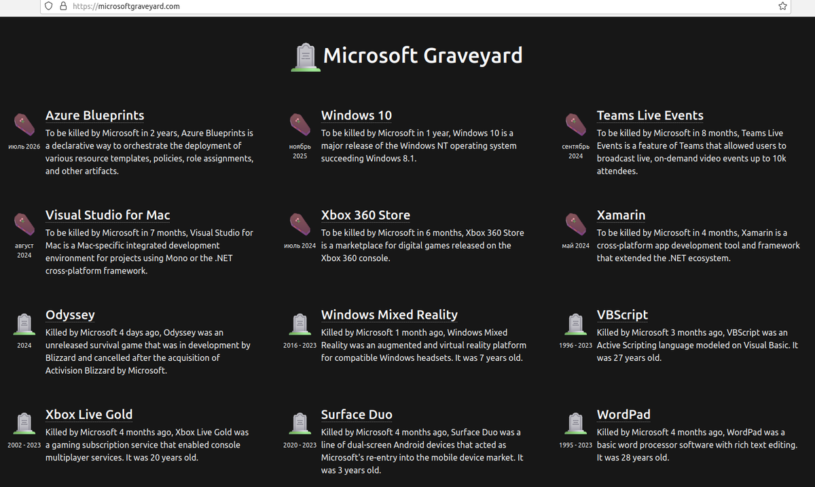The image size is (815, 487).
Task: Click the Microsoft Graveyard page title
Action: [x=422, y=55]
